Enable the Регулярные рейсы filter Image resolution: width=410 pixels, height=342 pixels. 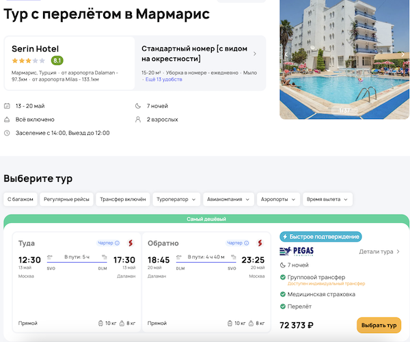[x=66, y=200]
